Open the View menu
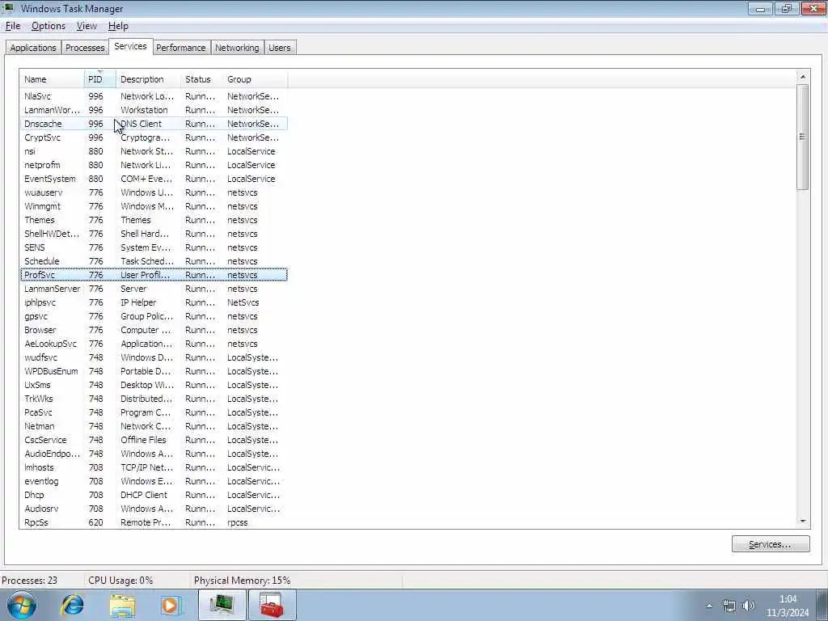The width and height of the screenshot is (828, 621). click(x=87, y=26)
